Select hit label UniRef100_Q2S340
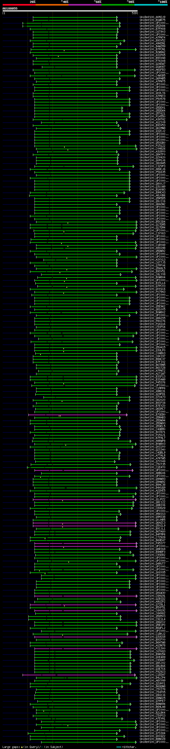The height and width of the screenshot is (749, 170). pos(152,450)
